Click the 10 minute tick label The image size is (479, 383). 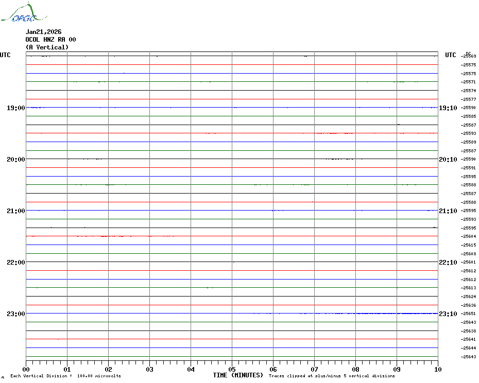click(x=437, y=369)
